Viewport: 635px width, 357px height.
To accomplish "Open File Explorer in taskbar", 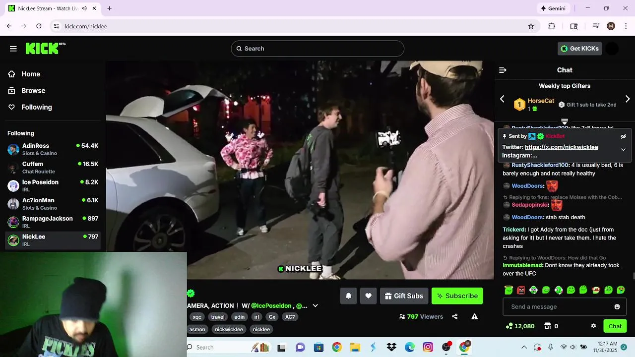I will coord(355,347).
